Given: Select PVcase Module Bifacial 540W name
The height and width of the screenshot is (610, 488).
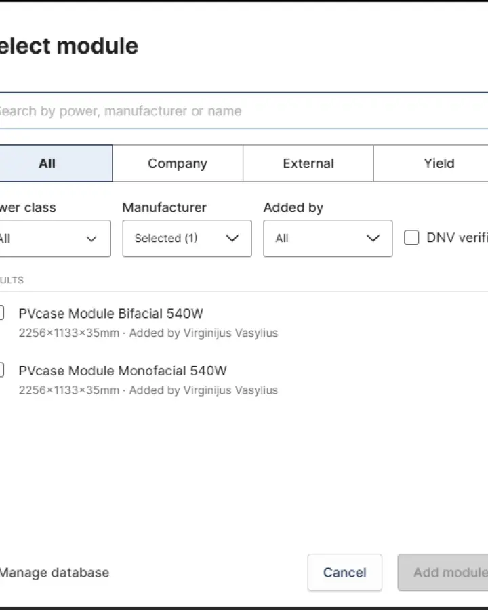Looking at the screenshot, I should [111, 314].
